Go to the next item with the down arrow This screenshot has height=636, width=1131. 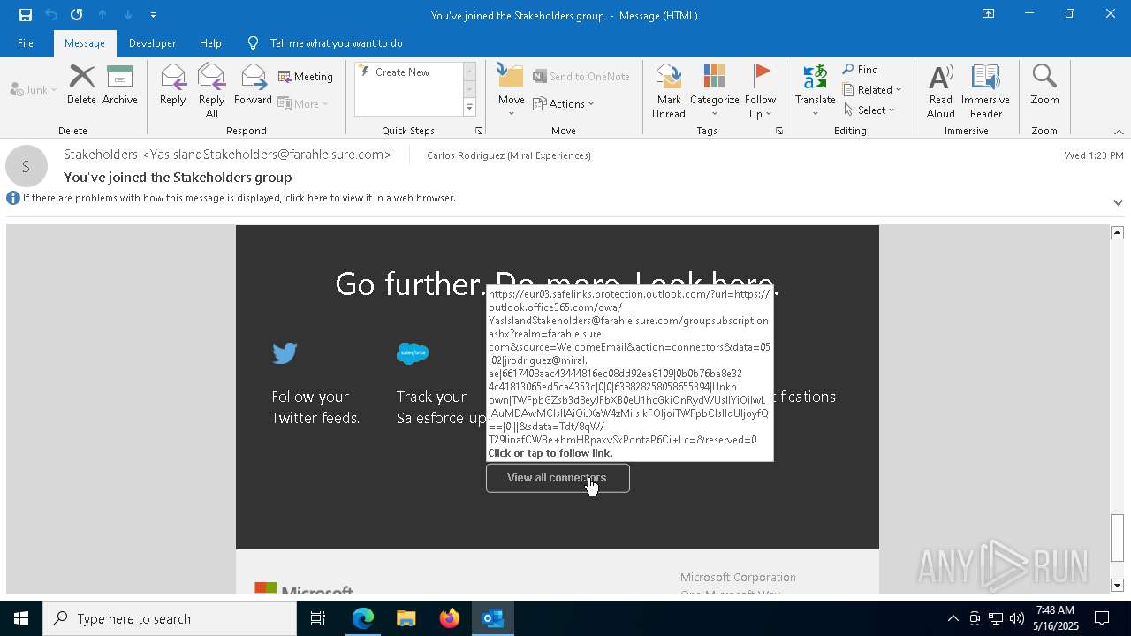tap(128, 14)
